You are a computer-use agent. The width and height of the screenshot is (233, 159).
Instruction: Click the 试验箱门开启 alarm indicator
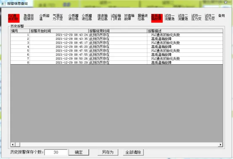(116, 17)
